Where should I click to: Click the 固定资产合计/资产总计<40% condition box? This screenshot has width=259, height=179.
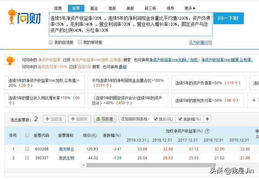click(128, 100)
